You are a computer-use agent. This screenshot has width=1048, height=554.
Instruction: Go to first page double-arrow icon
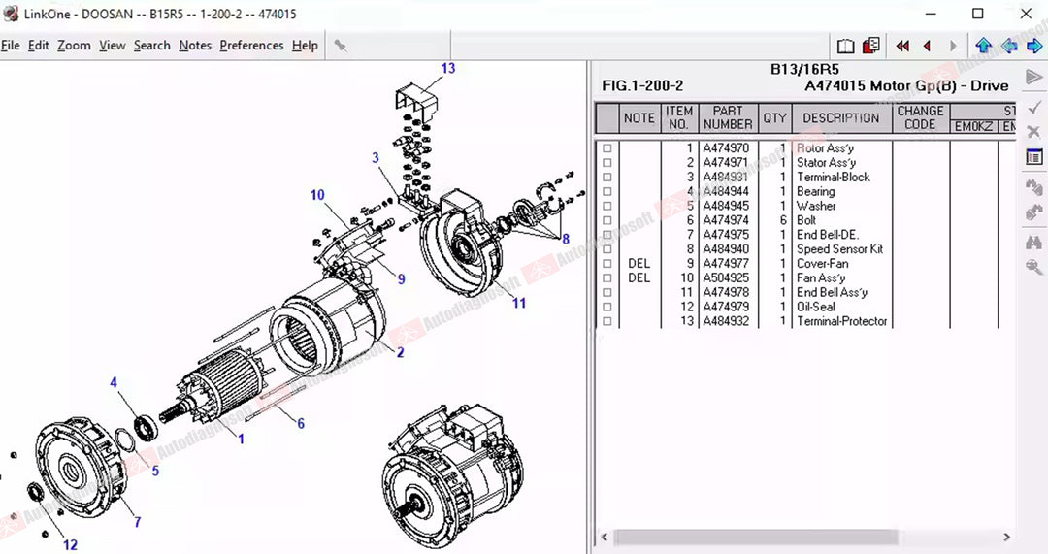click(x=902, y=47)
